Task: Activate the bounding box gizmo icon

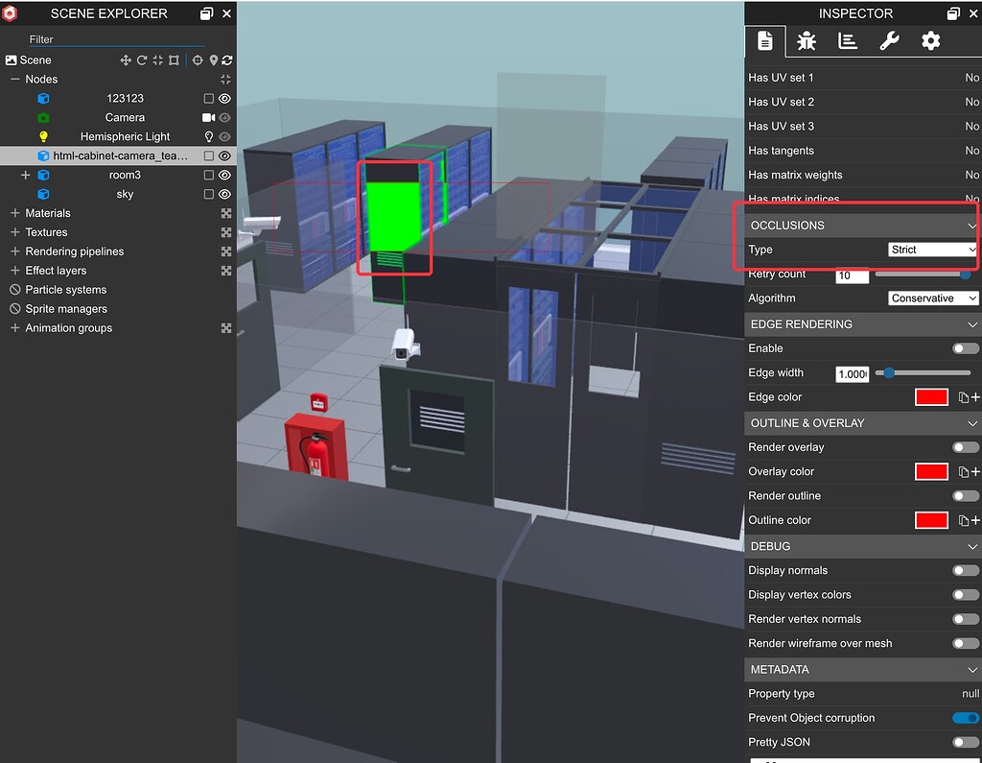Action: [174, 60]
